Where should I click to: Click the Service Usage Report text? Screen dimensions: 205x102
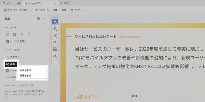[129, 37]
